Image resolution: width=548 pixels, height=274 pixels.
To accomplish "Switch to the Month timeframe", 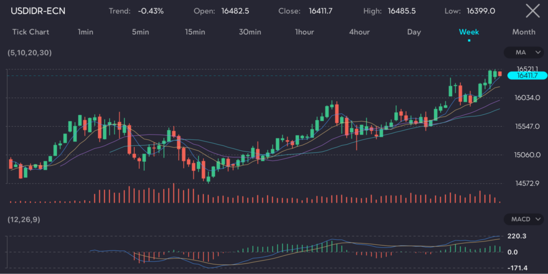I will [x=523, y=32].
